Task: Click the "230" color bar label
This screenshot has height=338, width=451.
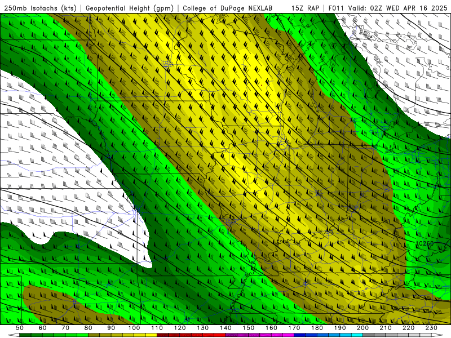Action: tap(431, 328)
